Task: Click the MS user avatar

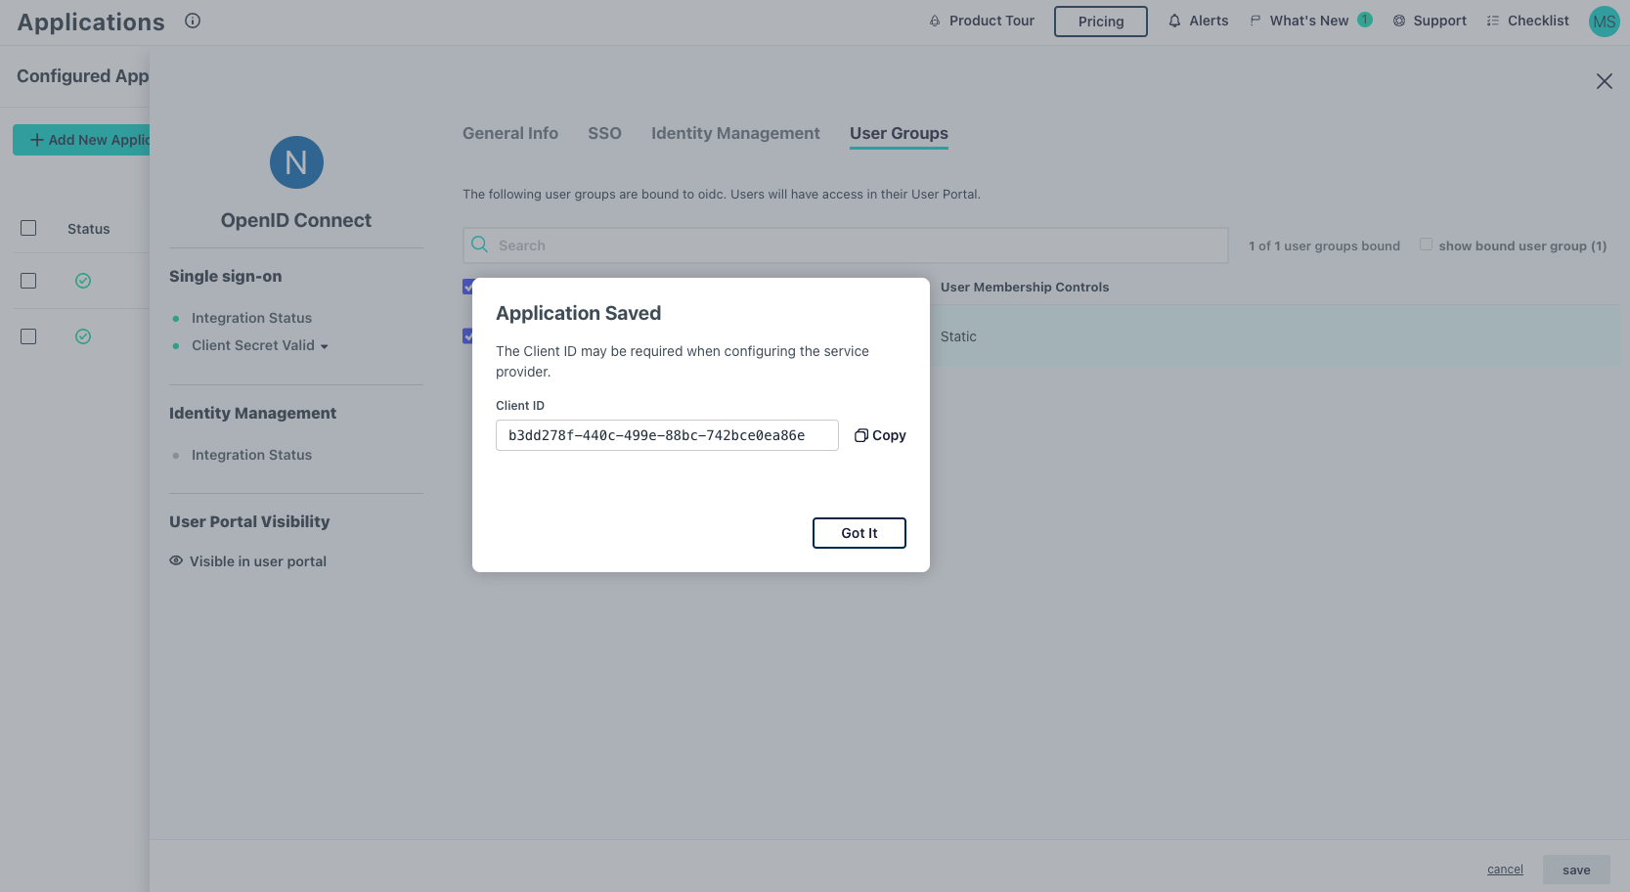Action: pos(1604,21)
